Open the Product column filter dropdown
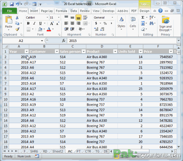183x161 pixels. click(115, 51)
